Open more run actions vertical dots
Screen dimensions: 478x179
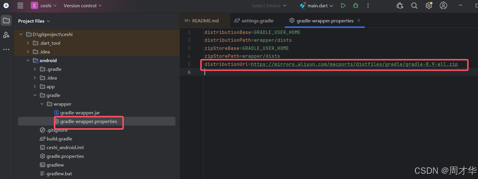368,6
